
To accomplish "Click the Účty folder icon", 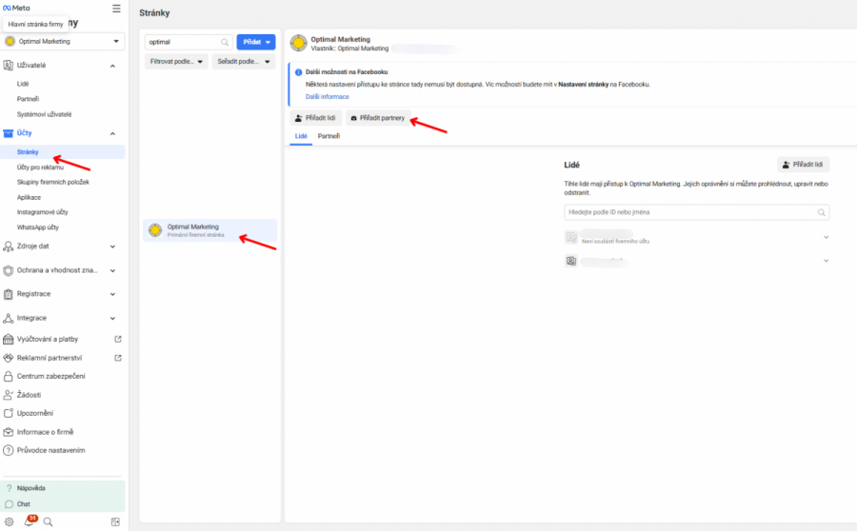I will tap(9, 133).
